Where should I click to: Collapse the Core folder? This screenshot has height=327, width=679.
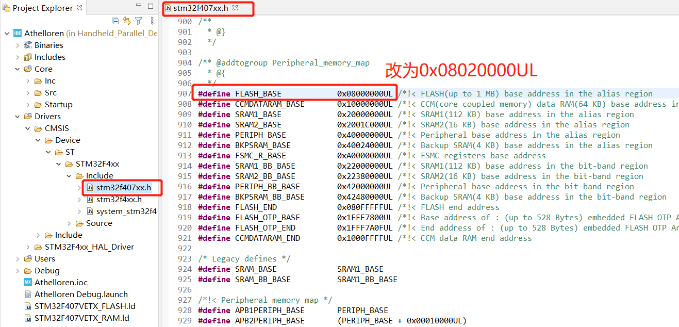[x=17, y=69]
